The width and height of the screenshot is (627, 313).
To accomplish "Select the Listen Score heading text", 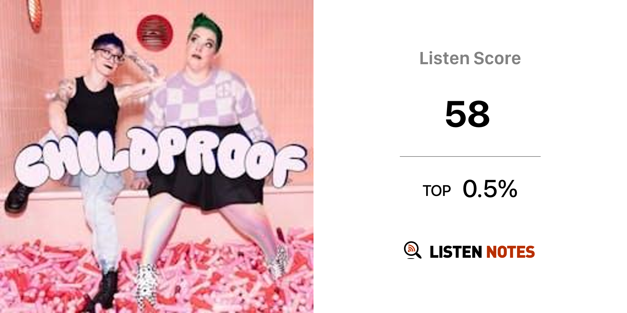I will (470, 58).
